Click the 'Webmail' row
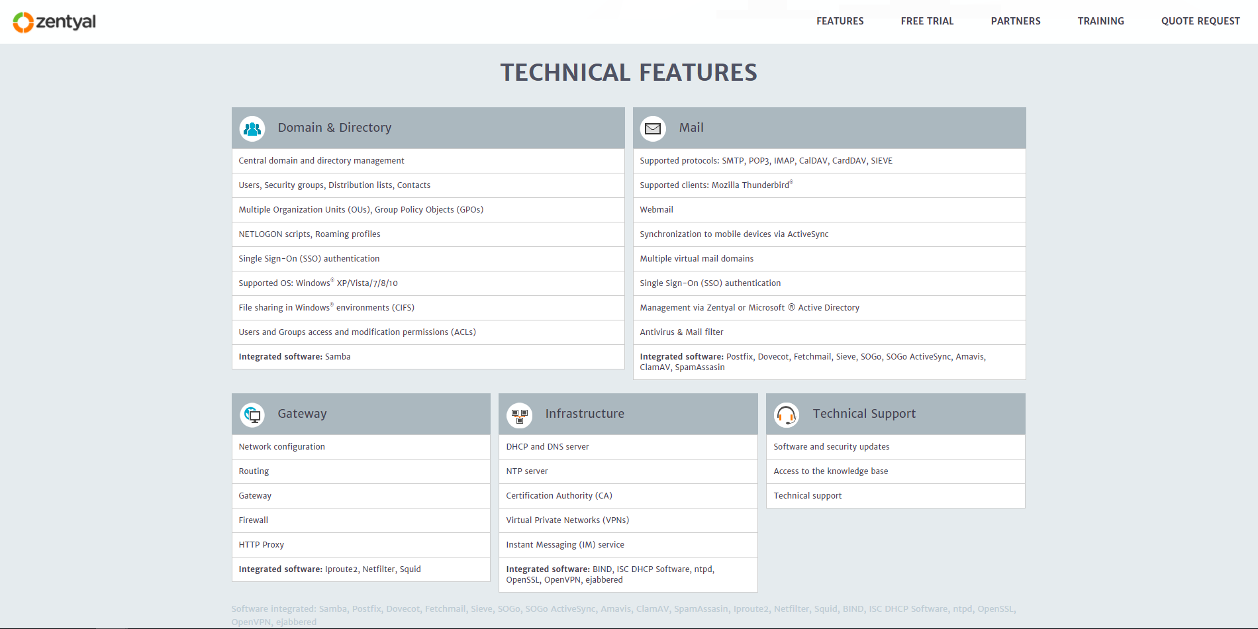 click(x=830, y=210)
